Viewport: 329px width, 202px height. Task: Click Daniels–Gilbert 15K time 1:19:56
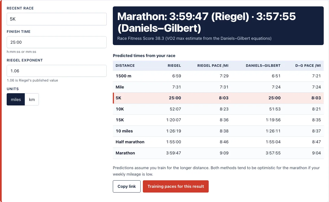pos(273,120)
